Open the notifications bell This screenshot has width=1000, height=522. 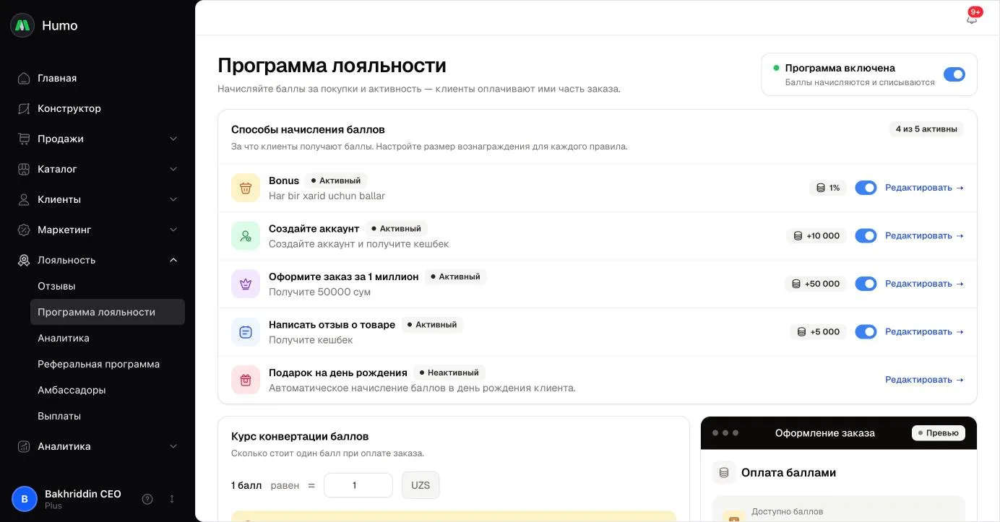[x=972, y=19]
